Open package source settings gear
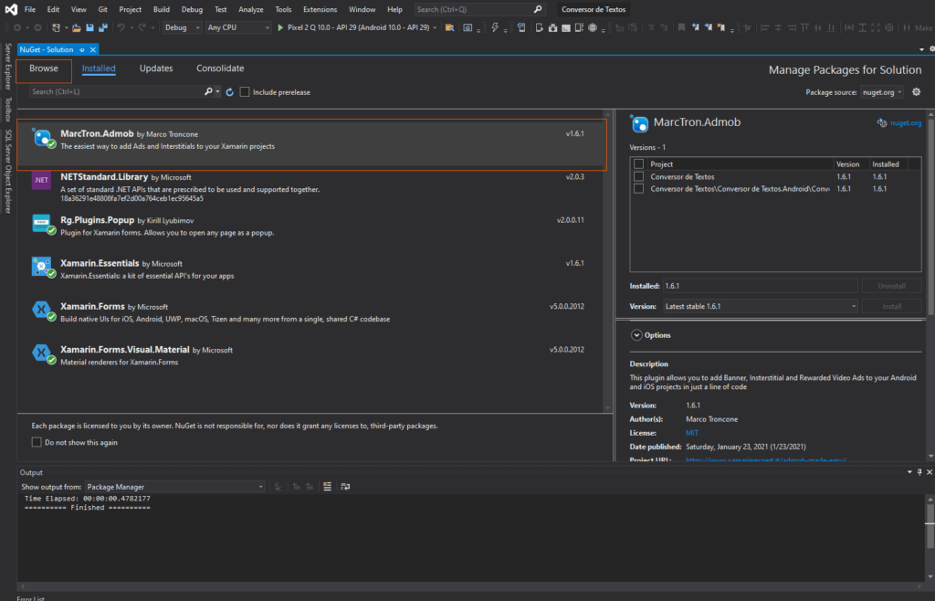Screen dimensions: 935x601 tap(917, 92)
